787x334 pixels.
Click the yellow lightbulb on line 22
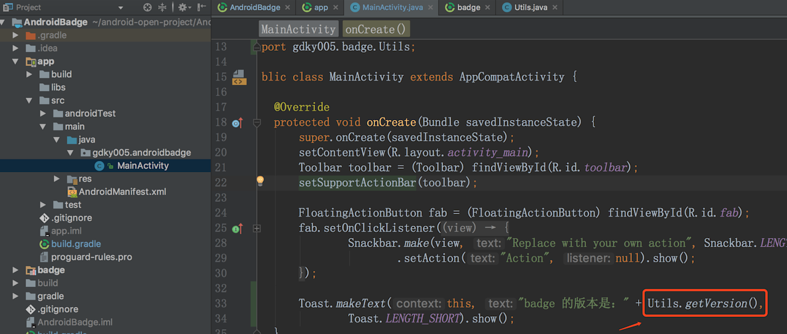pos(260,181)
